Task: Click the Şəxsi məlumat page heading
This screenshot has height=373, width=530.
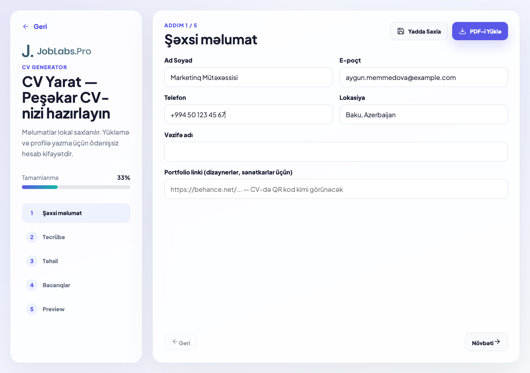Action: [x=211, y=40]
